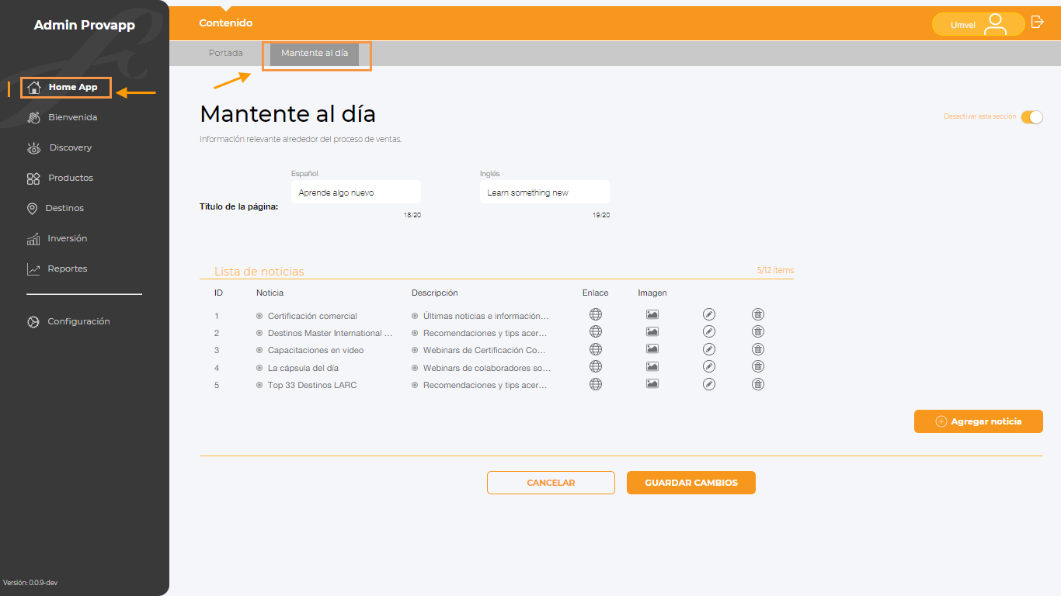1061x596 pixels.
Task: Edit La cápsula del día news item
Action: point(708,366)
